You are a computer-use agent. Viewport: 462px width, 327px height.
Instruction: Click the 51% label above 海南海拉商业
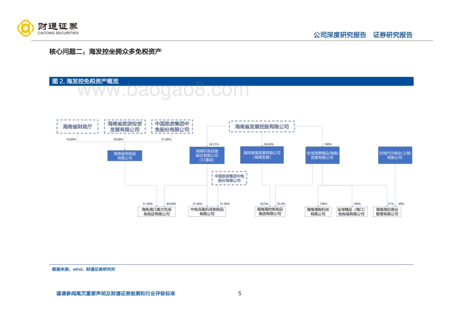point(391,204)
